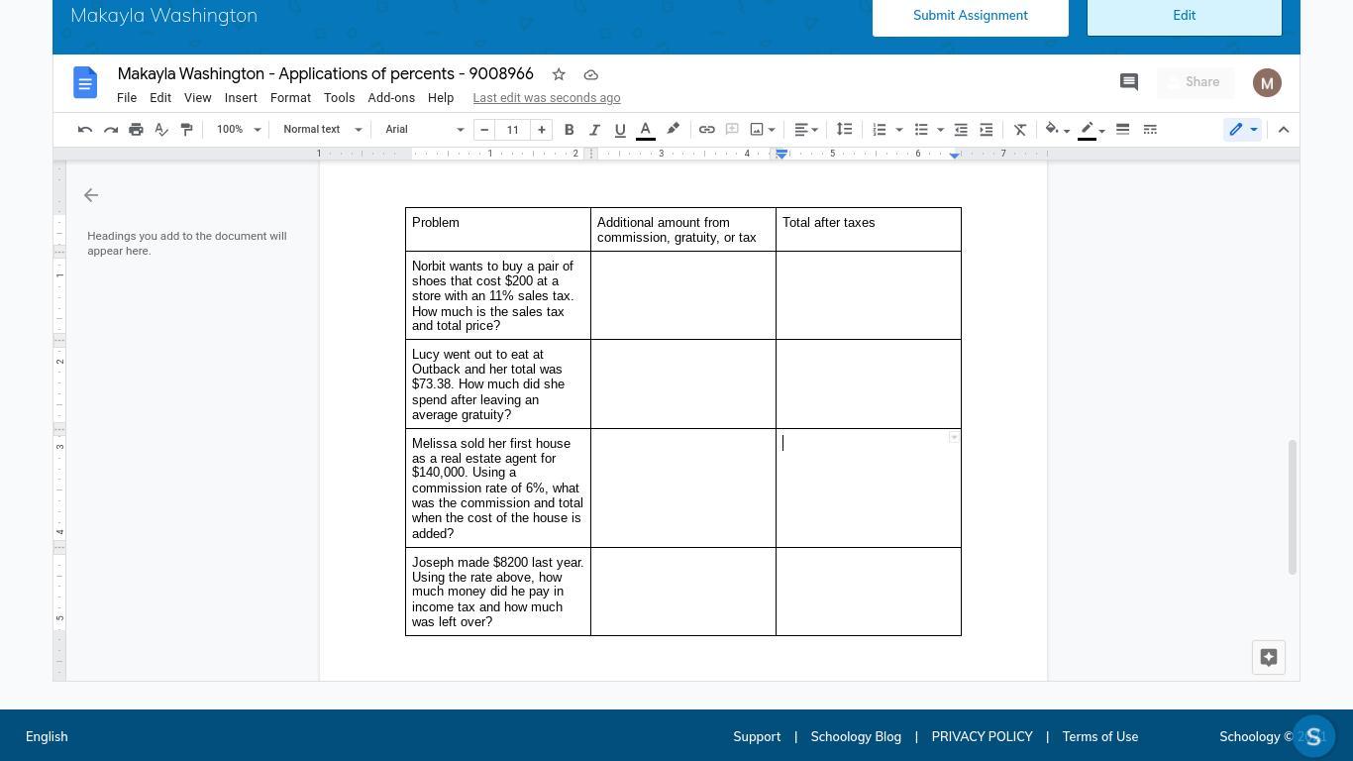Toggle Underline formatting
This screenshot has height=761, width=1353.
pyautogui.click(x=620, y=130)
